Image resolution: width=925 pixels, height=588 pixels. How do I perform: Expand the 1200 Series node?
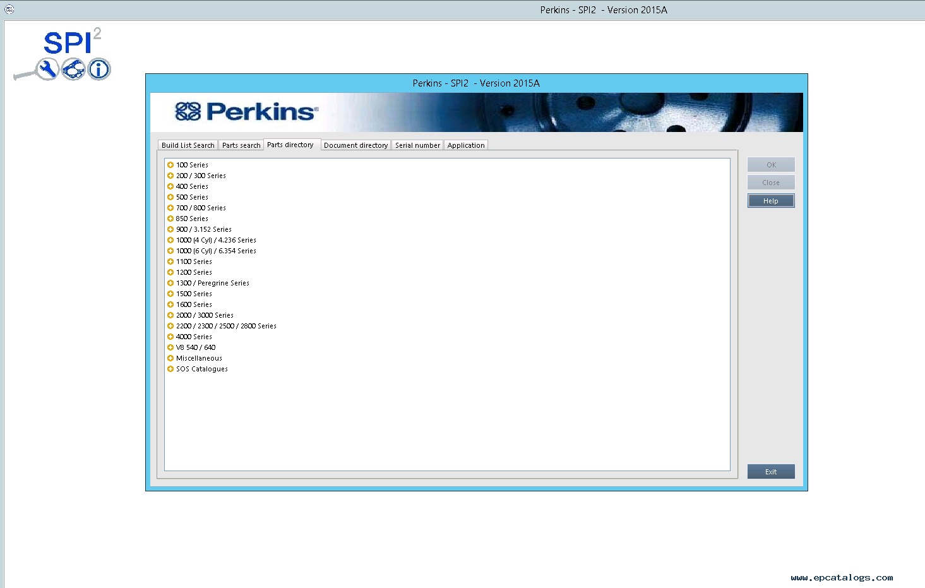pos(170,272)
